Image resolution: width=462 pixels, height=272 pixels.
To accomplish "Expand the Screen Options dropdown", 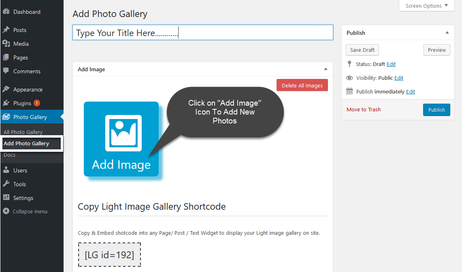I will tap(427, 6).
